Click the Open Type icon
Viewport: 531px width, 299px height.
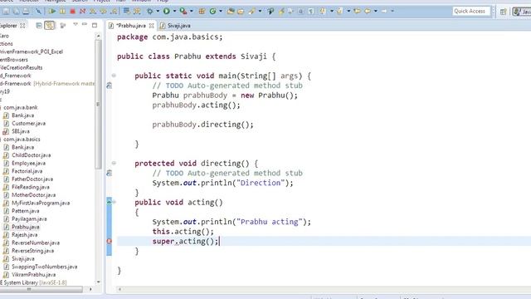pyautogui.click(x=231, y=12)
